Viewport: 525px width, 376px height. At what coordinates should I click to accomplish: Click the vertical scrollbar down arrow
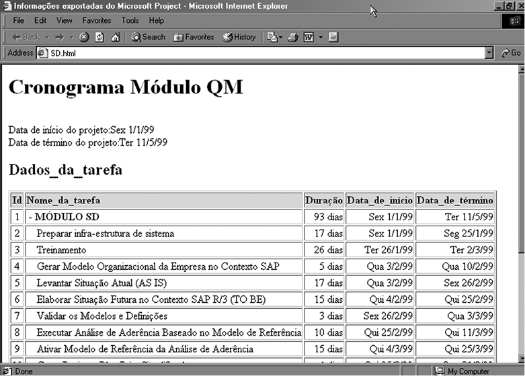522,359
